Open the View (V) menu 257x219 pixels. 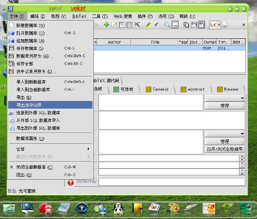58,16
